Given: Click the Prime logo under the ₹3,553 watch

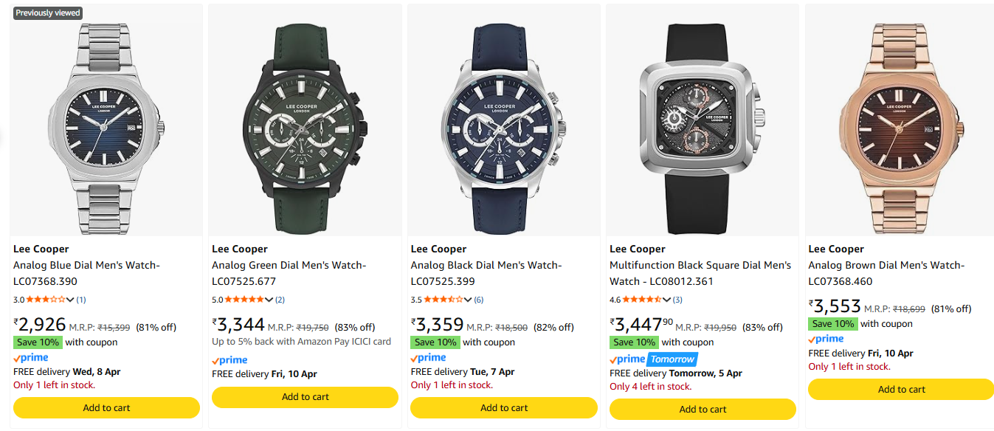Looking at the screenshot, I should (826, 339).
